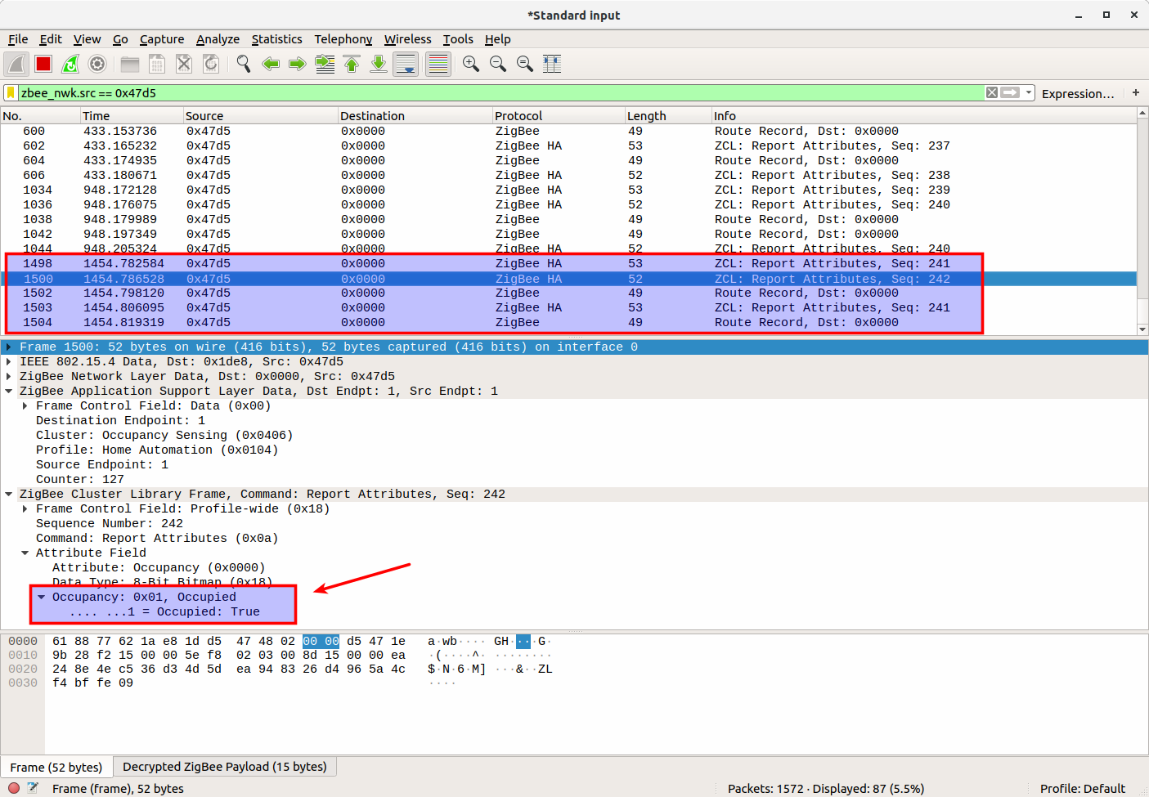Expand APS Frame Control Field: Data (0x00)
Screen dimensions: 1149x797
pyautogui.click(x=25, y=406)
